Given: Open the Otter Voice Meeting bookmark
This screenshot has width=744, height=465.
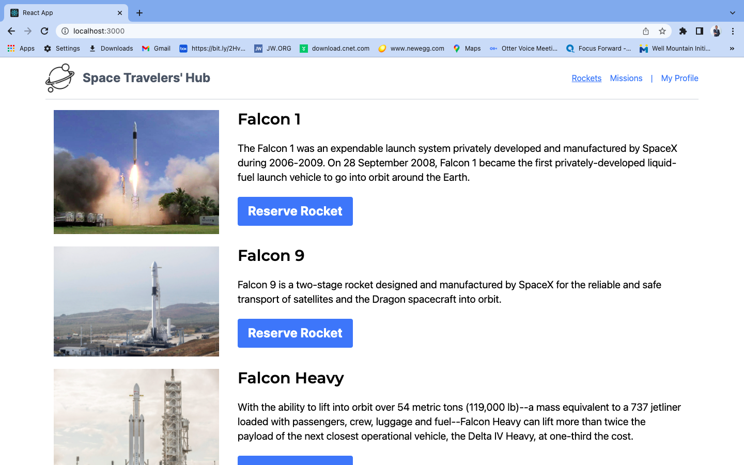Looking at the screenshot, I should click(x=523, y=49).
